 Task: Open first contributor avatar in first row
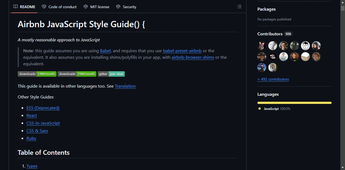[262, 46]
